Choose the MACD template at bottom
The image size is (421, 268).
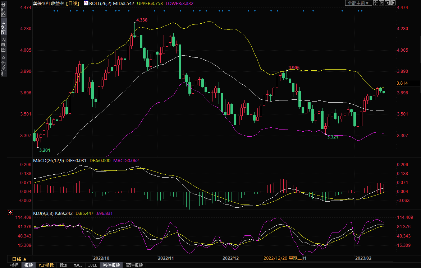click(78, 265)
